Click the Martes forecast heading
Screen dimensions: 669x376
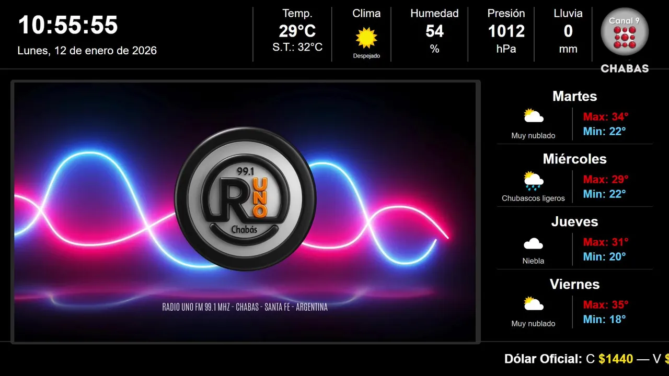[574, 96]
